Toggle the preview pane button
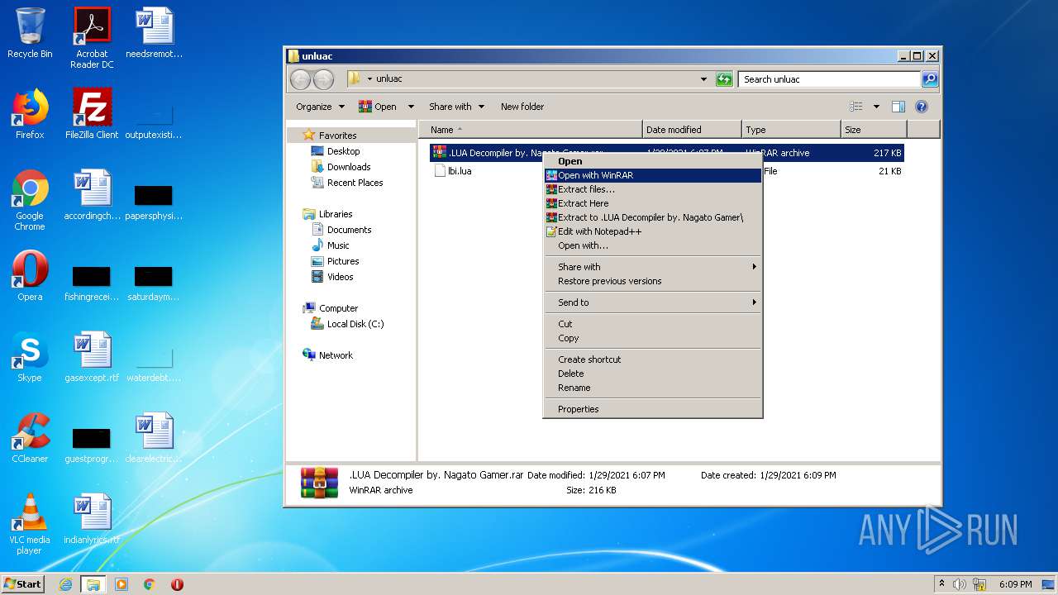The height and width of the screenshot is (595, 1058). click(898, 107)
